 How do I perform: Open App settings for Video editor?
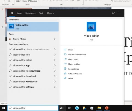tap(73, 69)
